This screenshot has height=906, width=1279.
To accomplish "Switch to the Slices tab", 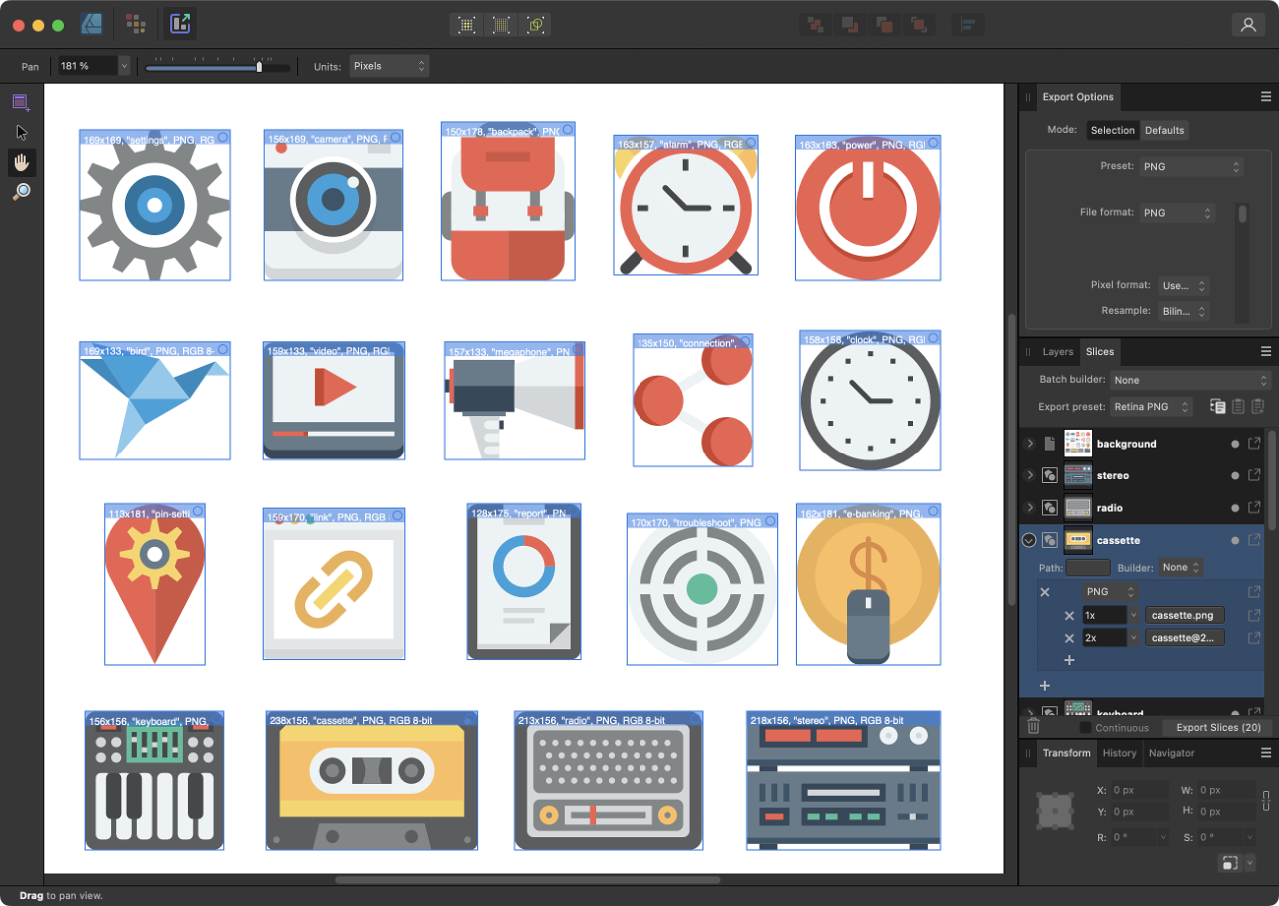I will tap(1099, 352).
